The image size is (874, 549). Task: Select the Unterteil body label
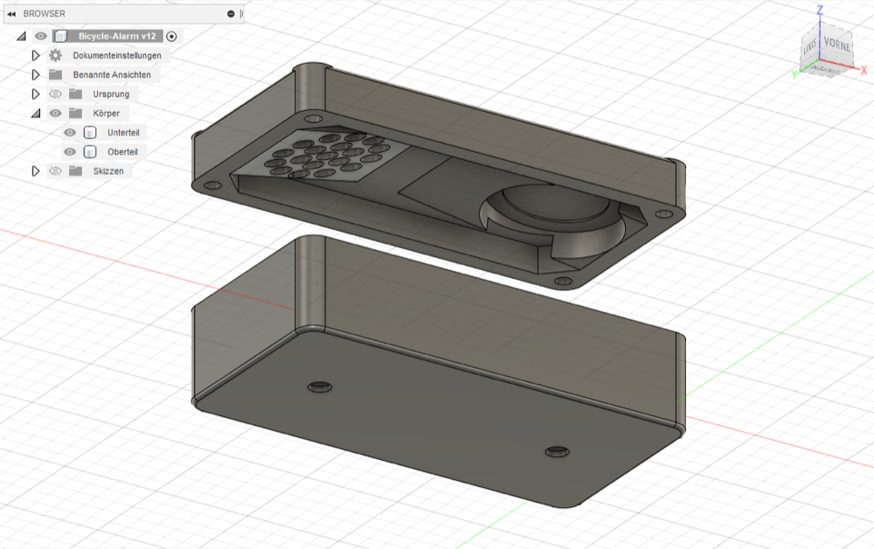tap(123, 133)
